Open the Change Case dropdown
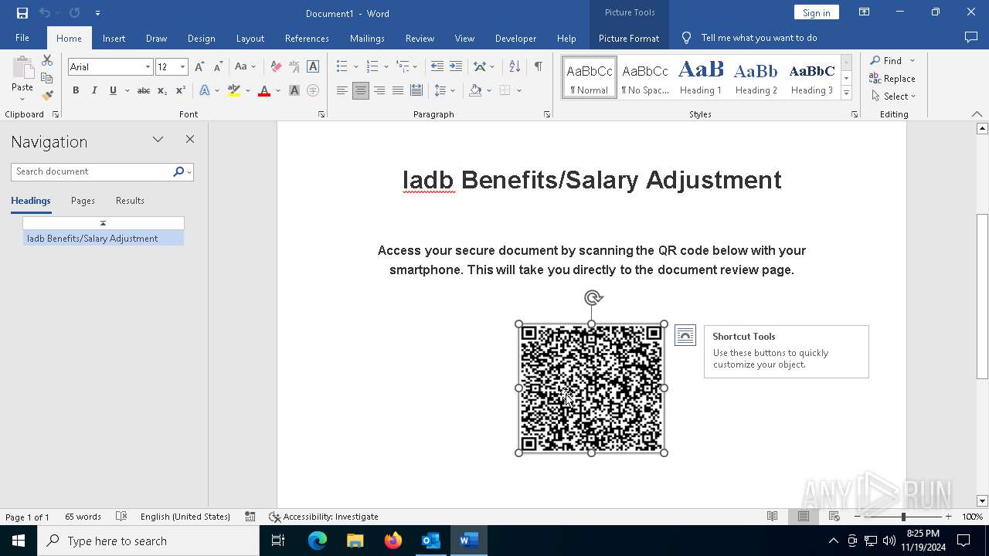This screenshot has height=556, width=989. click(245, 67)
